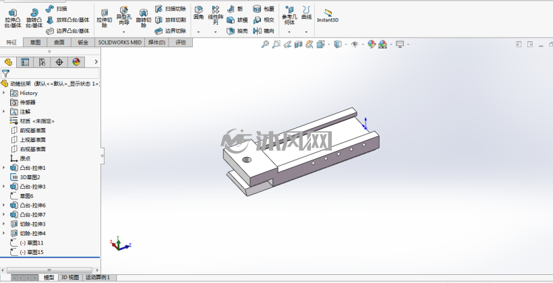Toggle Instant3D mode
553x283 pixels.
tap(328, 16)
